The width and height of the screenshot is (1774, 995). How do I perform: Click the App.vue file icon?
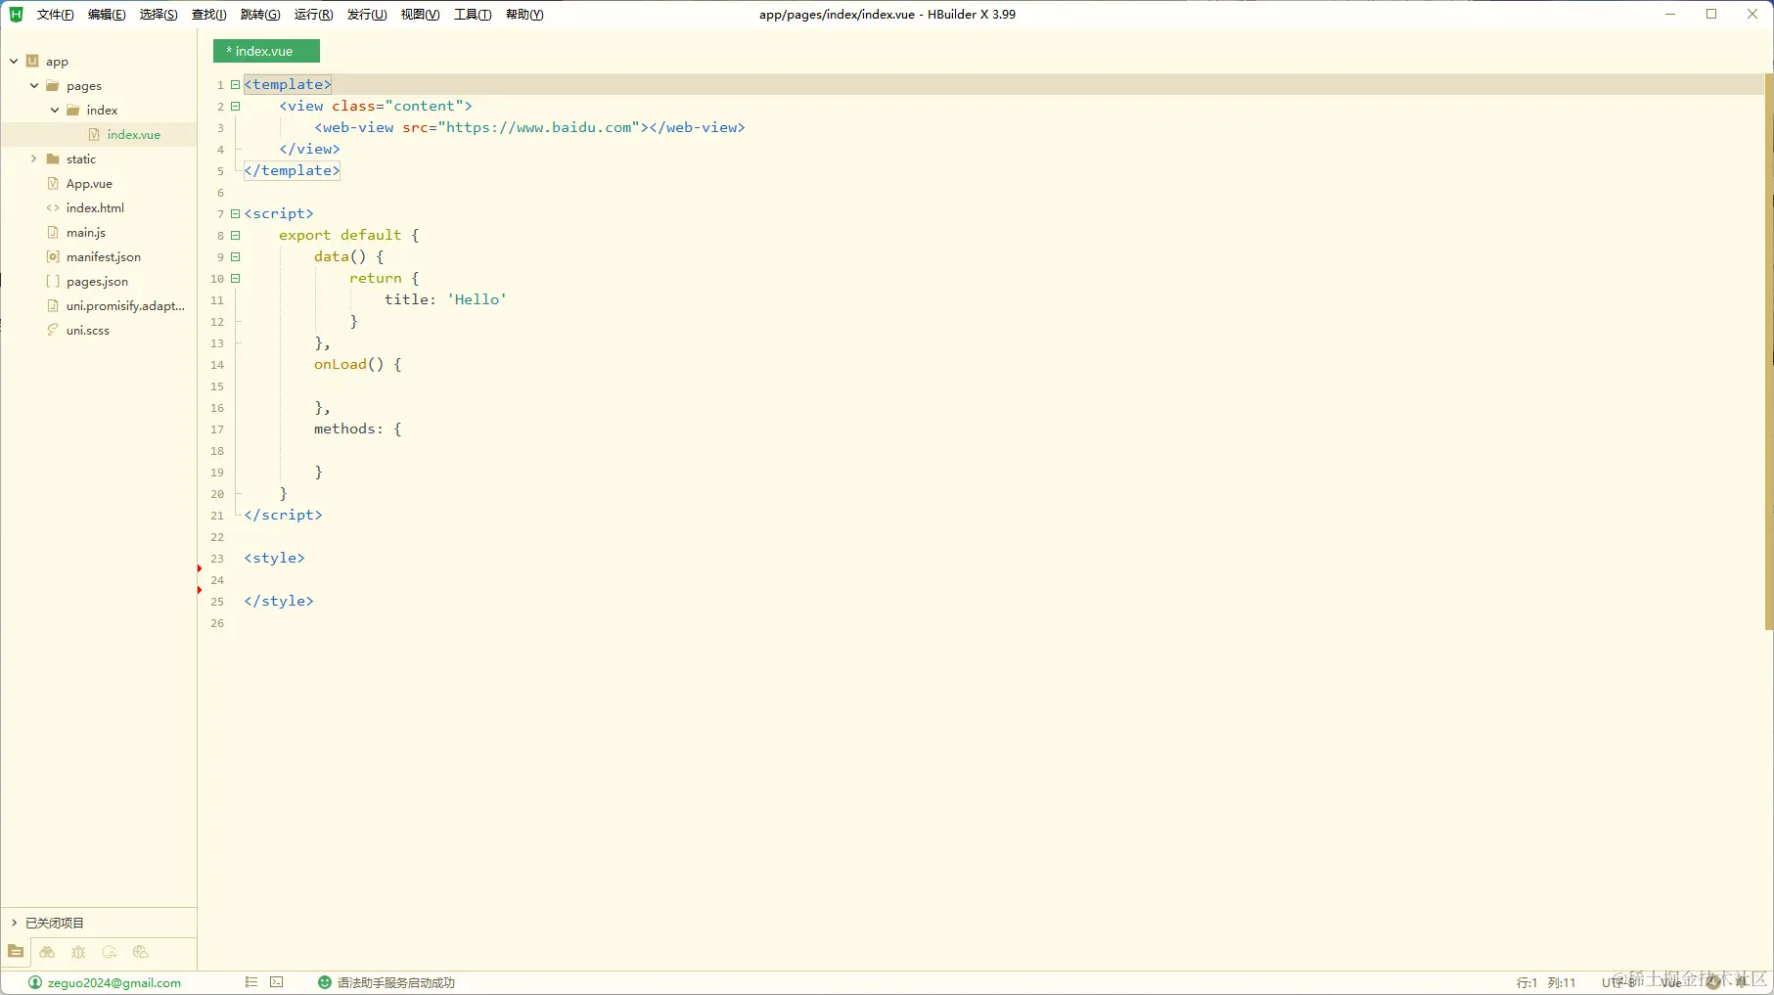[x=53, y=184]
